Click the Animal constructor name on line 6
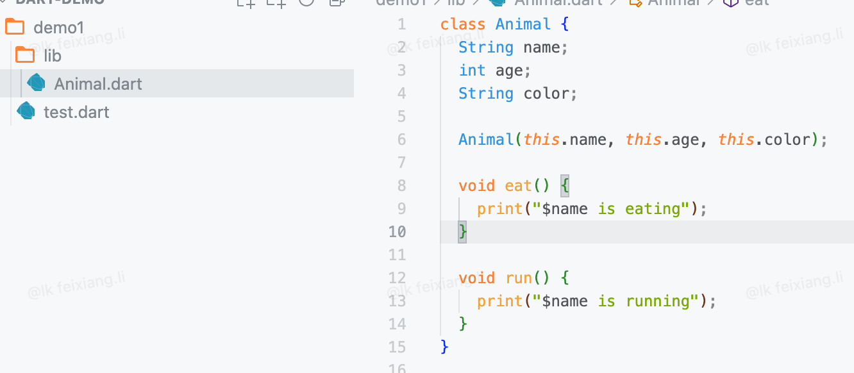854x373 pixels. click(486, 139)
